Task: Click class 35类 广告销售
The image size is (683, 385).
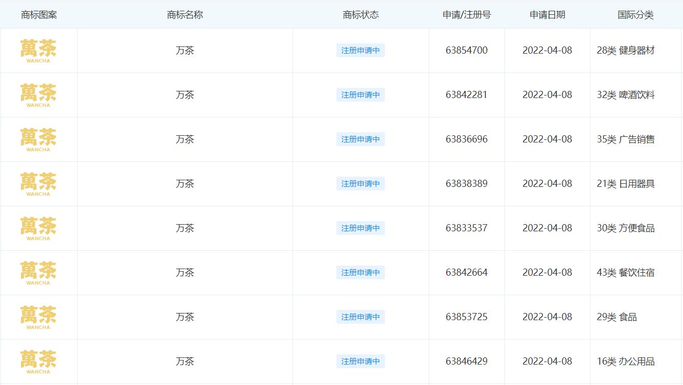Action: tap(626, 139)
